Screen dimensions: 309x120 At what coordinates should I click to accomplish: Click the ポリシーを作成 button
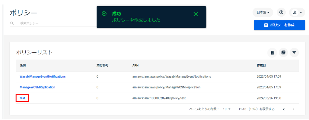pos(279,25)
